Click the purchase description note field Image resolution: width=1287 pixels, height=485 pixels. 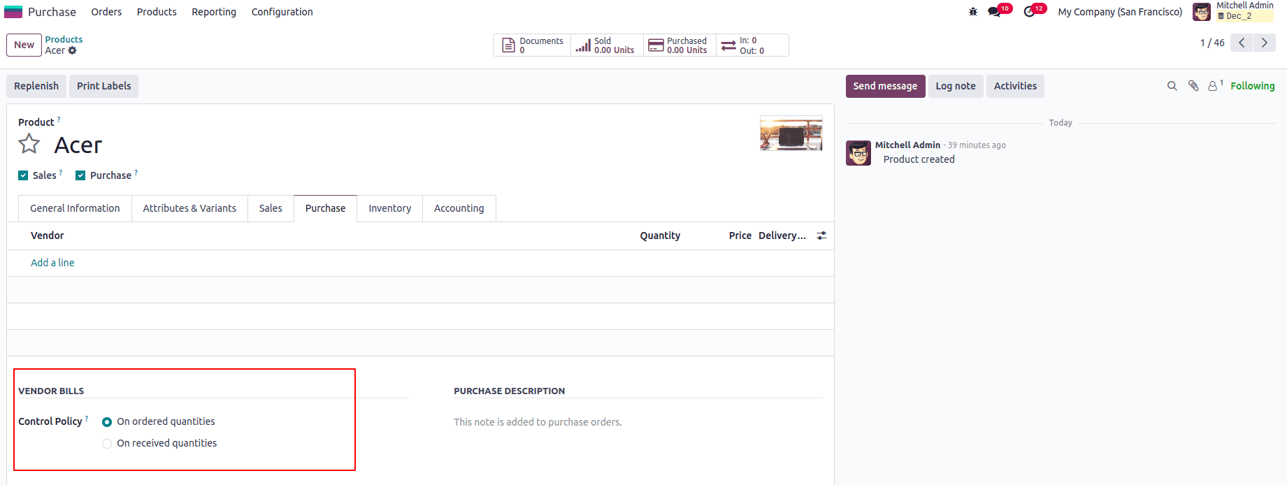coord(638,422)
